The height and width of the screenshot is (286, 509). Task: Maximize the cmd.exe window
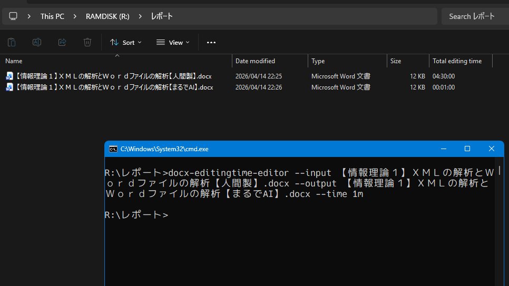tap(467, 149)
